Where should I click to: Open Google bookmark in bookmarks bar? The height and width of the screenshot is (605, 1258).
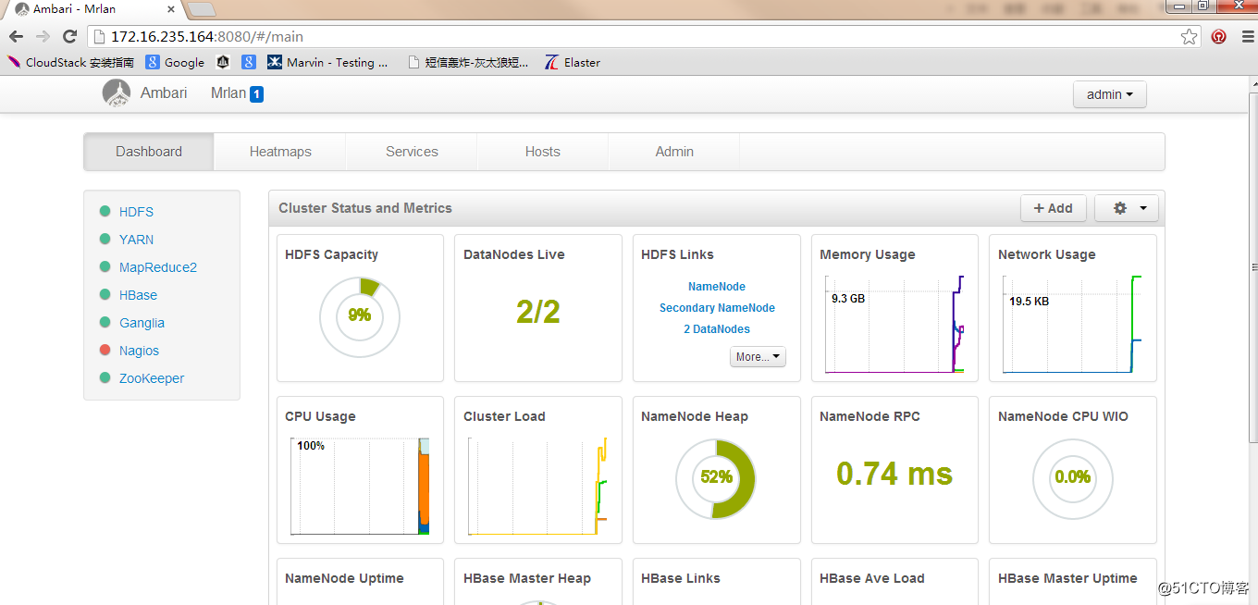click(175, 63)
